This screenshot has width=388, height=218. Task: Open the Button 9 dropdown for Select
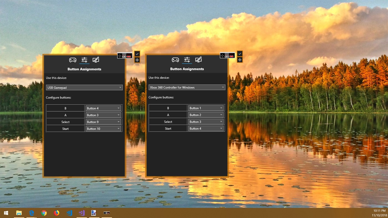(103, 122)
